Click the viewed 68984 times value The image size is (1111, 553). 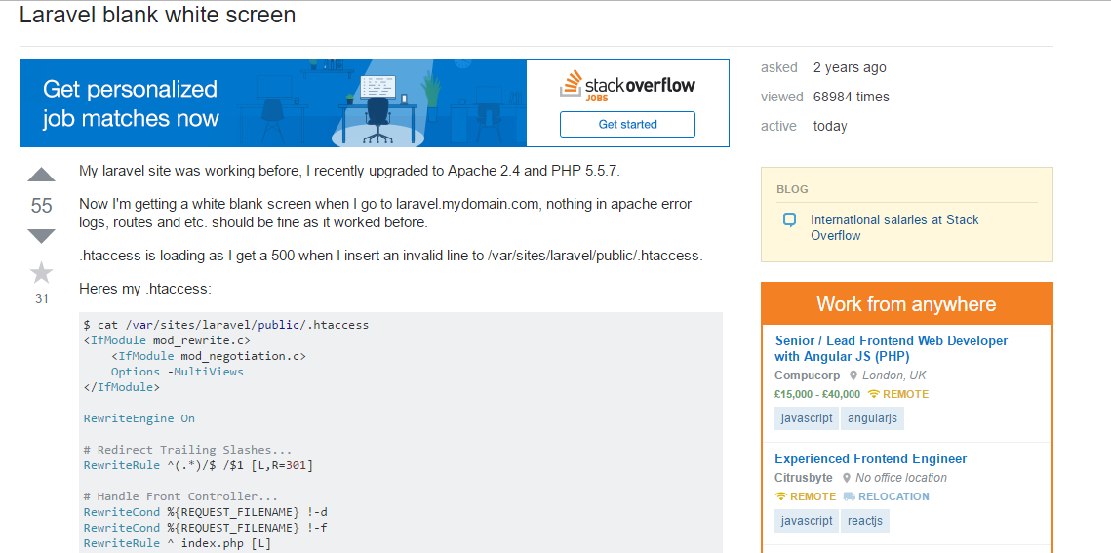(851, 97)
